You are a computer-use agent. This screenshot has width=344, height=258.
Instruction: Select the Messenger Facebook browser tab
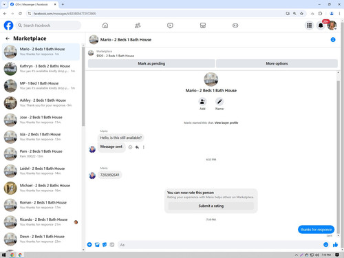coord(33,4)
